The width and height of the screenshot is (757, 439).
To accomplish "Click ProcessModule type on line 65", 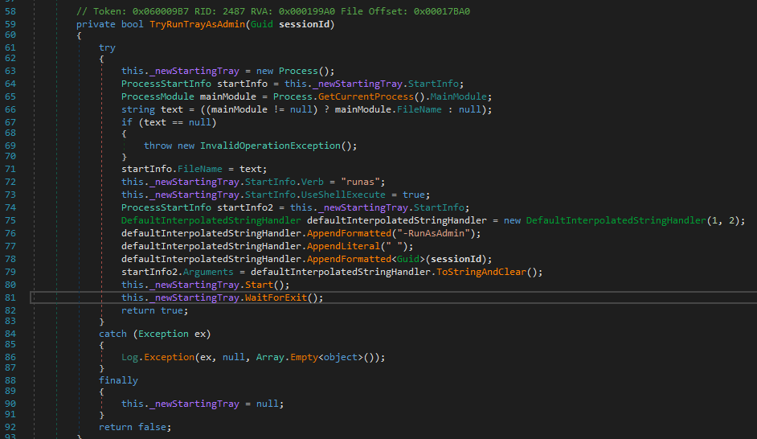I will coord(158,96).
